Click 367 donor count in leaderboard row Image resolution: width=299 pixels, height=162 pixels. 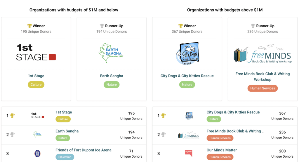[x=282, y=116]
